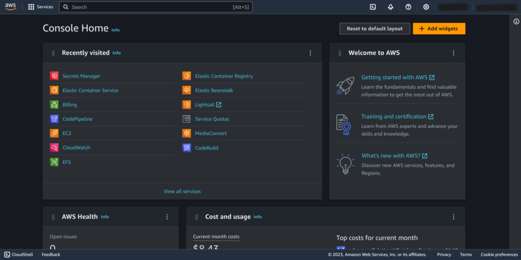This screenshot has width=521, height=260.
Task: Open notifications bell
Action: pyautogui.click(x=391, y=7)
